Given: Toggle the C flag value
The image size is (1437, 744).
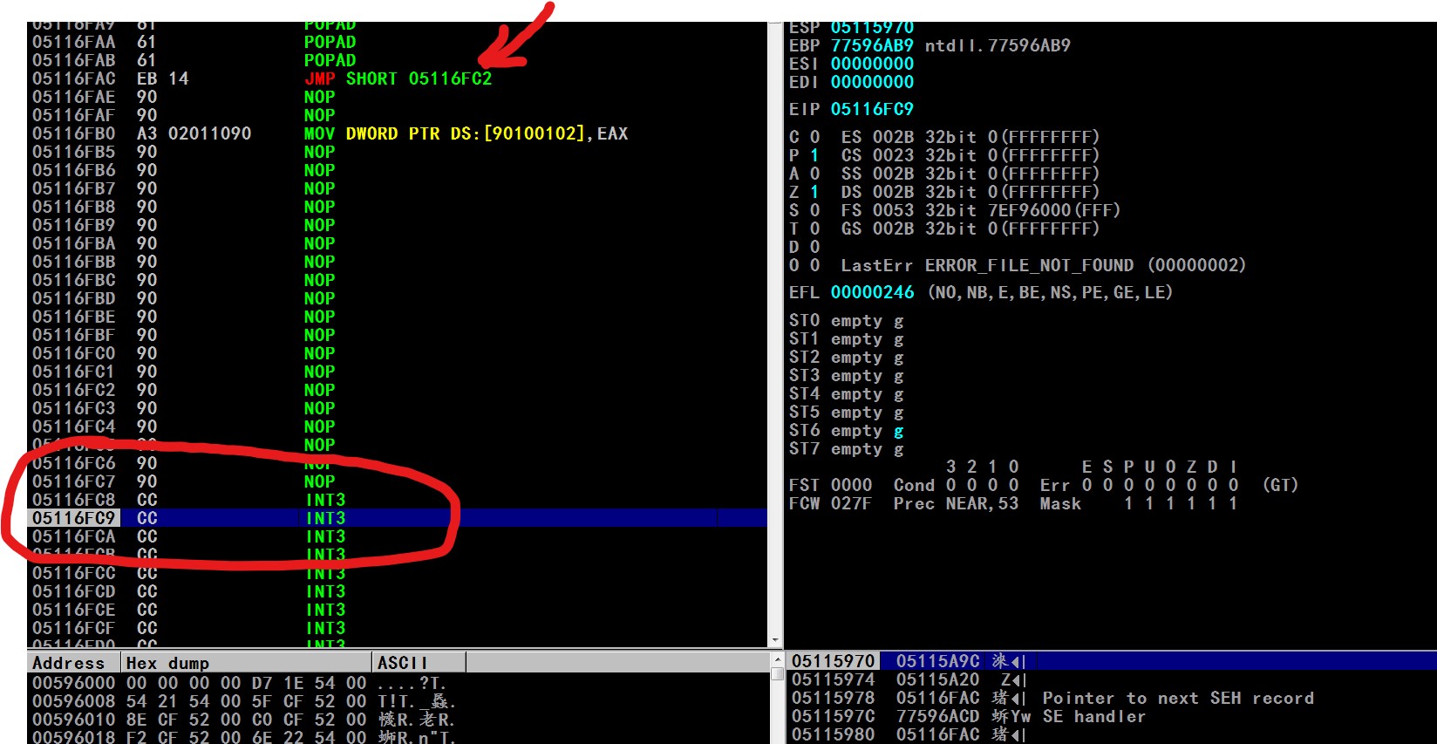Looking at the screenshot, I should pyautogui.click(x=814, y=137).
